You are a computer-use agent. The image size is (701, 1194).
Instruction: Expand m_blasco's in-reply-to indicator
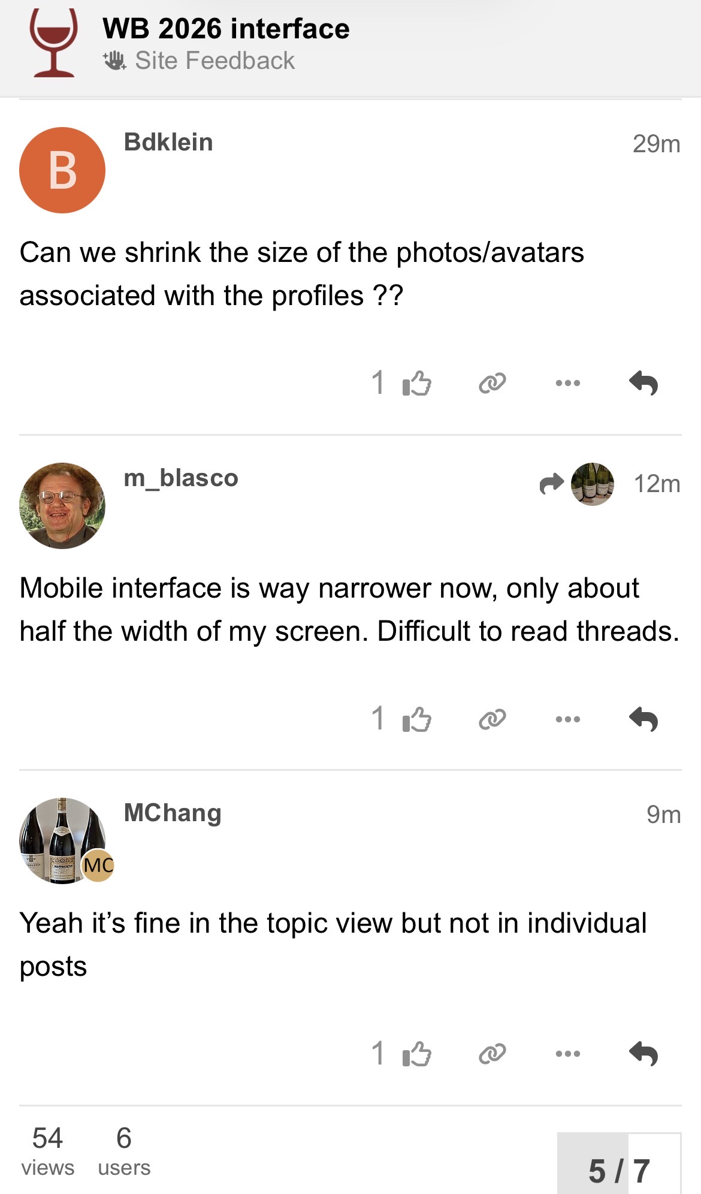pyautogui.click(x=577, y=484)
